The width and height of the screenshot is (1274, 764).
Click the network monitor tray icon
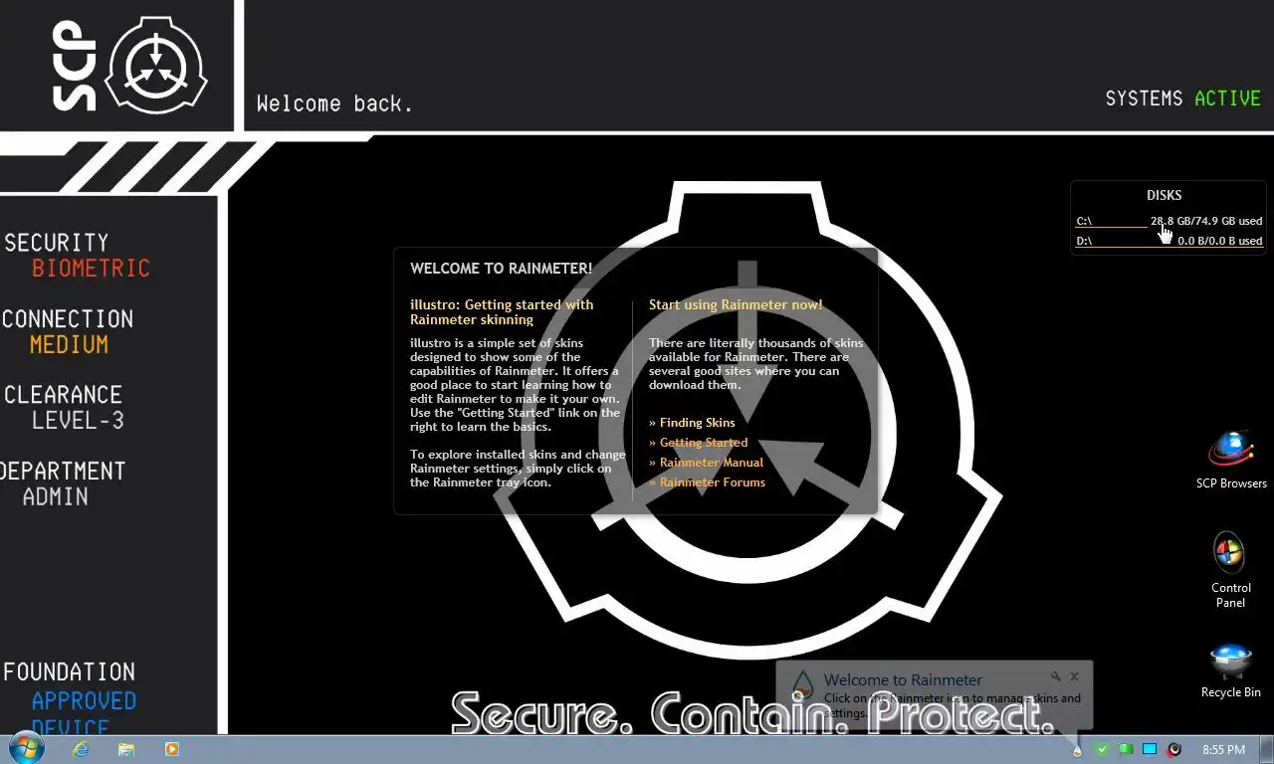[1150, 750]
